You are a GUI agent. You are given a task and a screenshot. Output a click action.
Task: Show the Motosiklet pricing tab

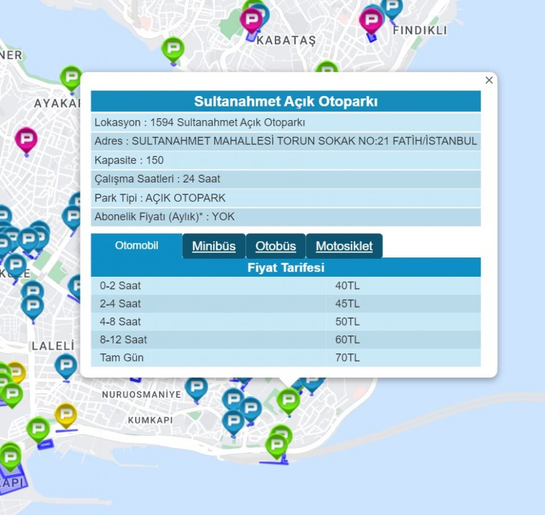click(x=344, y=246)
